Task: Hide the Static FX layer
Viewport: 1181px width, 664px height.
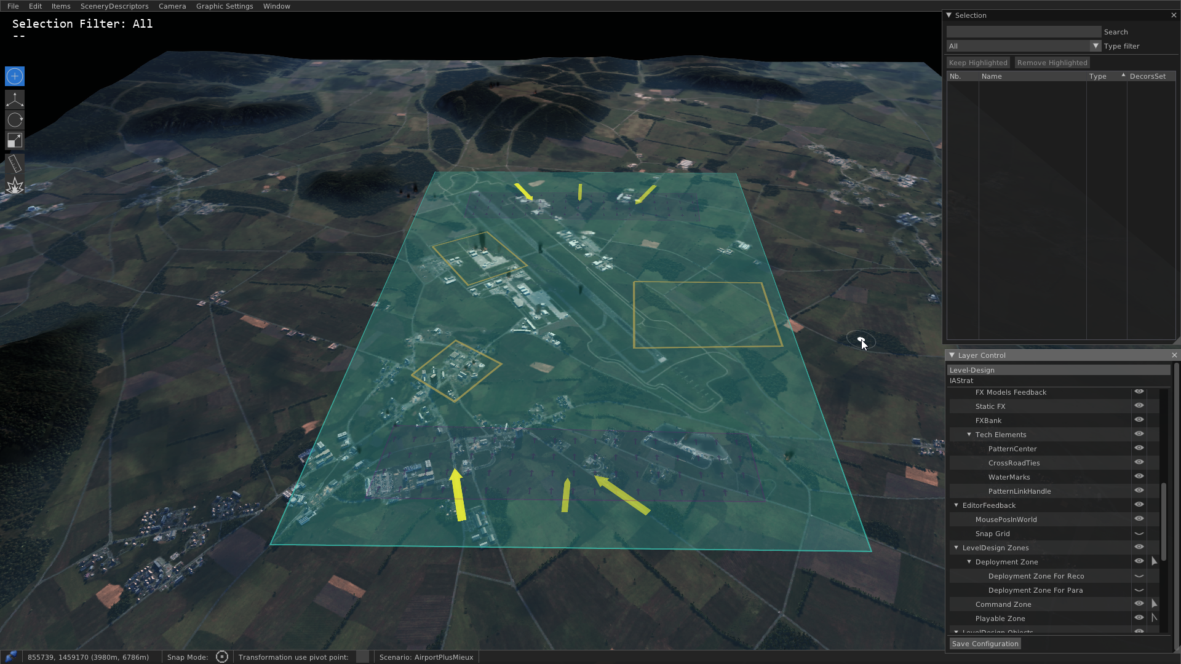Action: pyautogui.click(x=1139, y=405)
